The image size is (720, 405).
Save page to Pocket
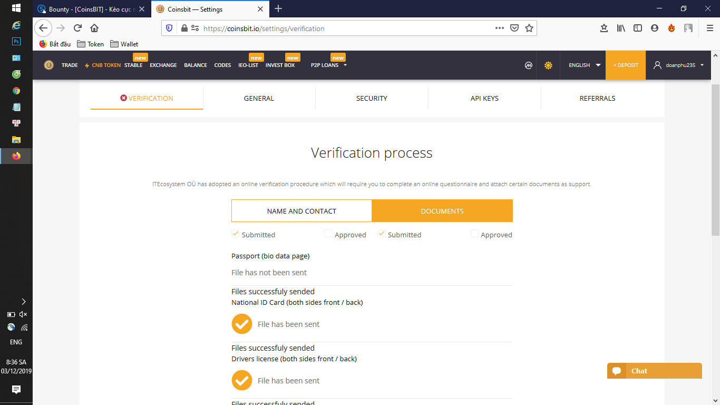point(514,28)
